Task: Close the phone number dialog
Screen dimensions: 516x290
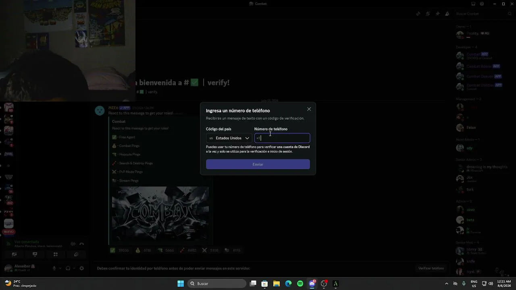Action: [x=309, y=109]
